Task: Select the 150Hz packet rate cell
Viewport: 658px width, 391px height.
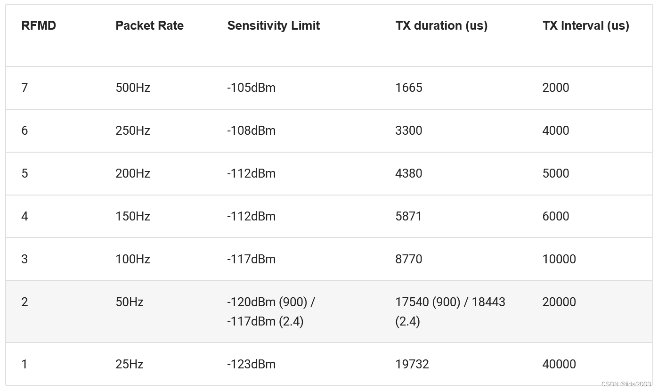Action: [133, 216]
